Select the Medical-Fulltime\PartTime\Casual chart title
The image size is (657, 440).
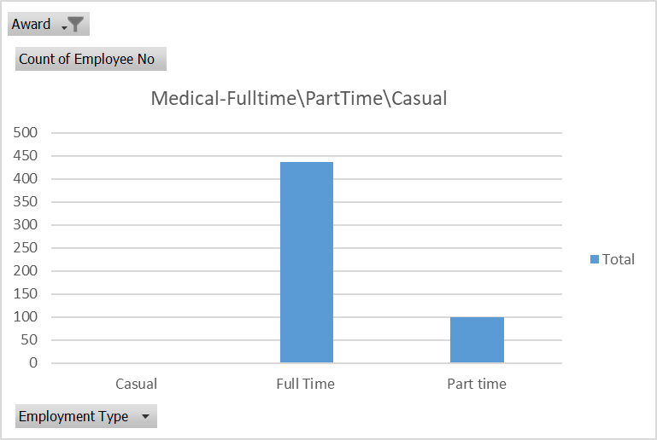(x=299, y=98)
